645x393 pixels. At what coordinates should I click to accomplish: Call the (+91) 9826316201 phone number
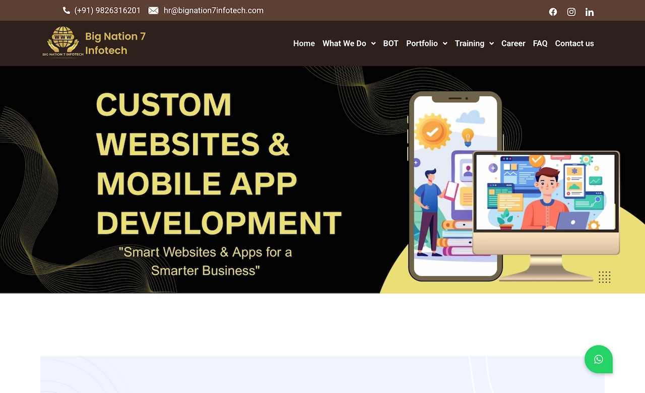[x=107, y=11]
